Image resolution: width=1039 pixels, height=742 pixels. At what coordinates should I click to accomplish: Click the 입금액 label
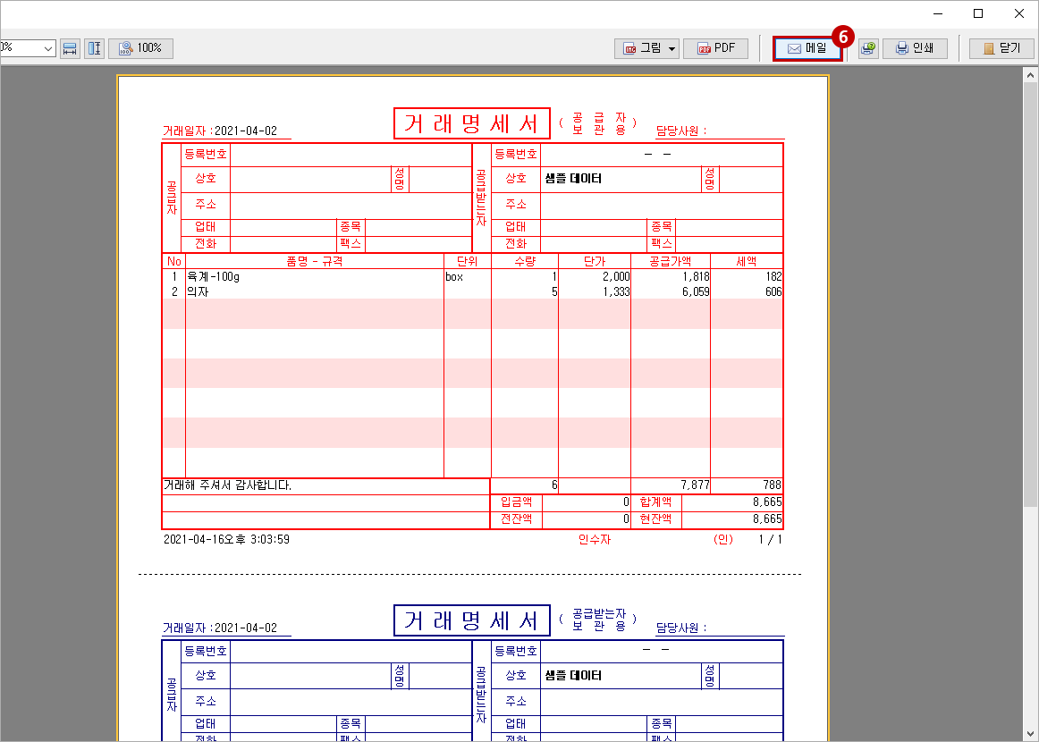pos(516,502)
